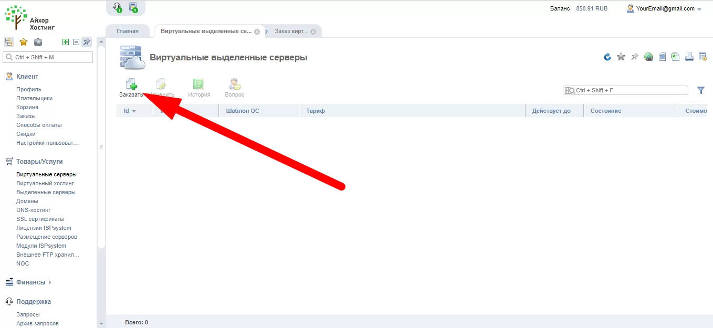Click in the table search field Ctrl+Shift+F
Viewport: 713px width, 328px height.
[625, 90]
